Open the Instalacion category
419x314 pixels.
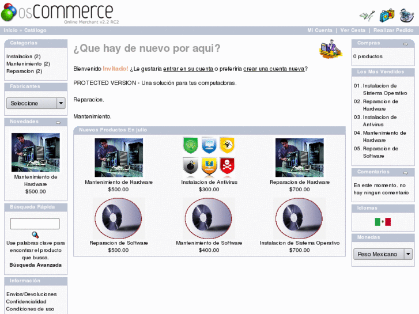19,56
